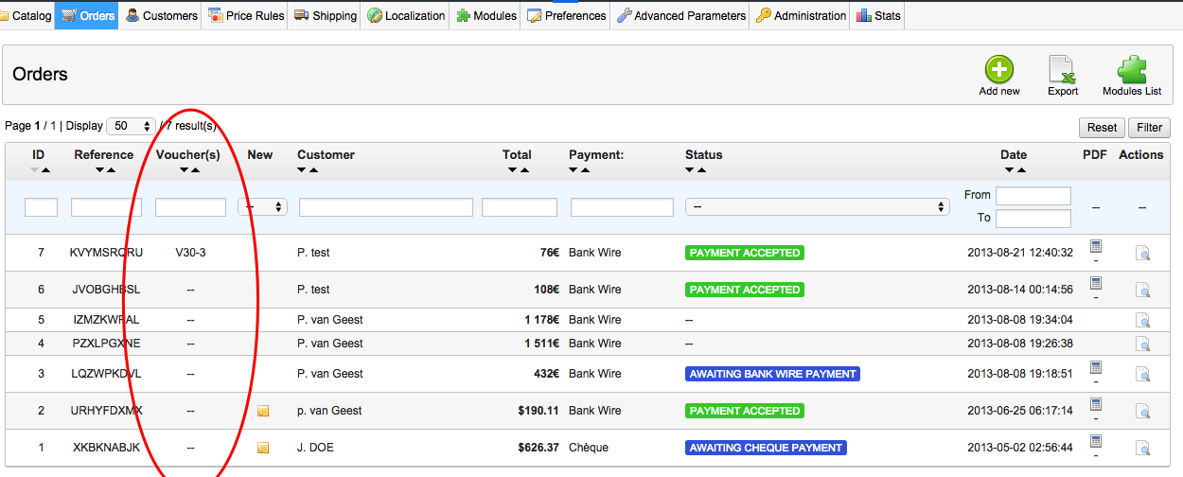Click new-customer icon in XKBKNABJK row
The height and width of the screenshot is (477, 1183).
point(263,448)
